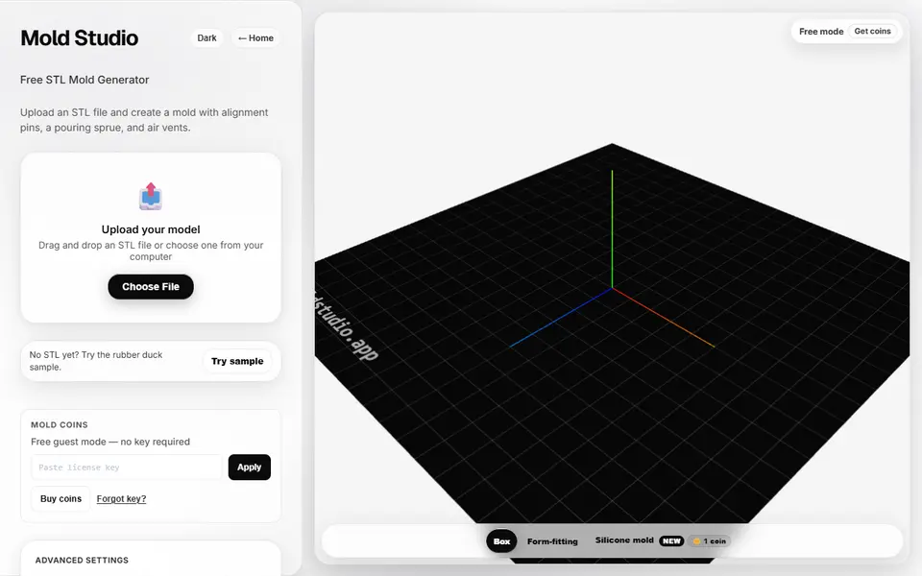Image resolution: width=922 pixels, height=576 pixels.
Task: Select the Silicone mold mode
Action: 624,540
